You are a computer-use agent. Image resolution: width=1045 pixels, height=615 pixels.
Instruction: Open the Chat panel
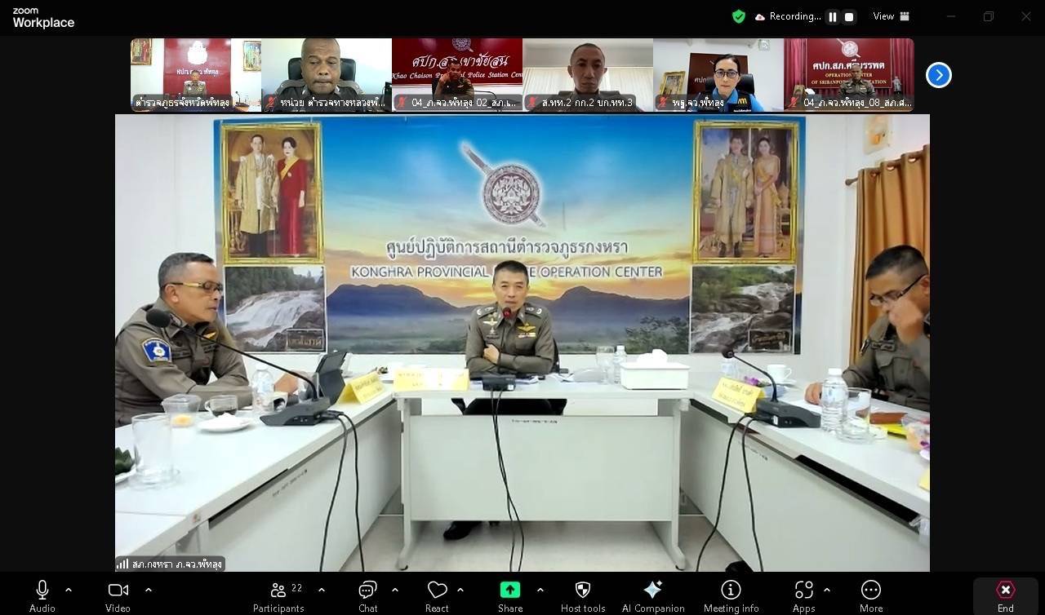[x=367, y=595]
